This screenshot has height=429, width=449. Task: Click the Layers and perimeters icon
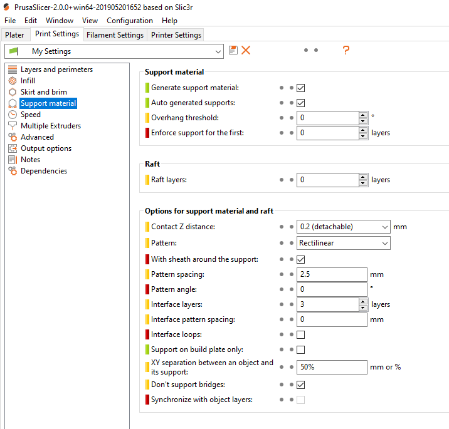pos(13,70)
